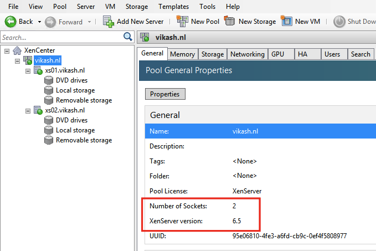Select the highlighted Name row
The width and height of the screenshot is (376, 251).
tap(260, 131)
